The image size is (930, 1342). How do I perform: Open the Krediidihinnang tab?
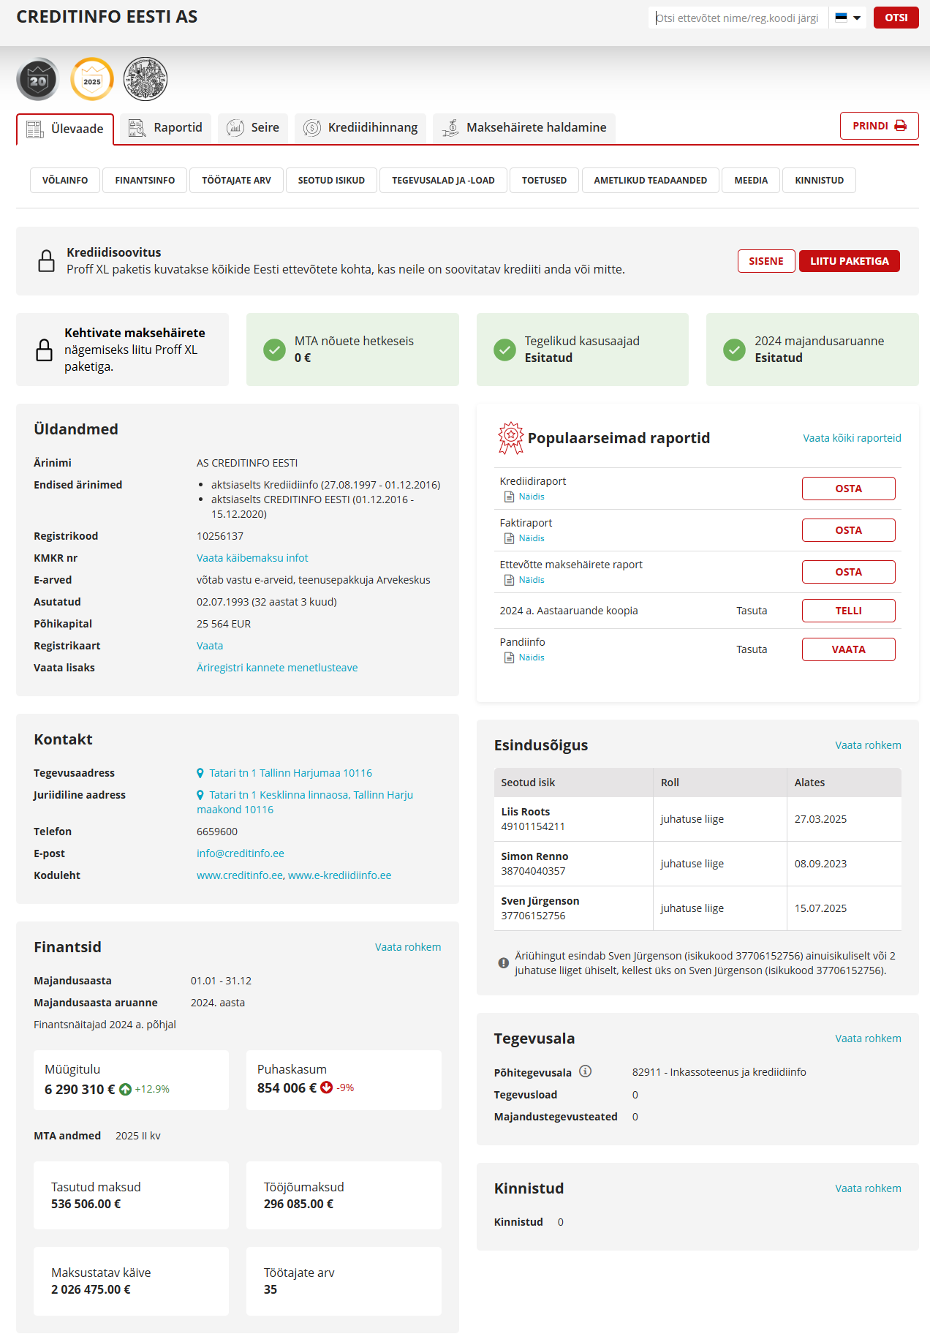[x=361, y=128]
